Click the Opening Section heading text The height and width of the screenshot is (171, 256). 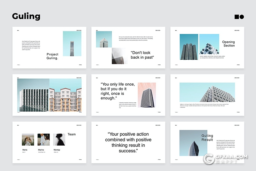point(228,44)
